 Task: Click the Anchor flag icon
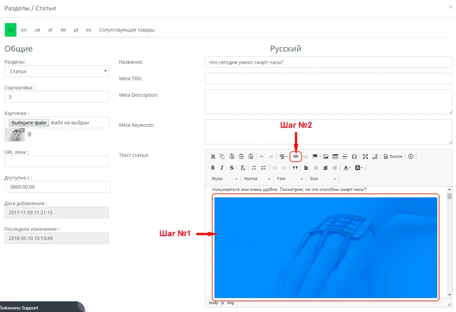pos(315,157)
